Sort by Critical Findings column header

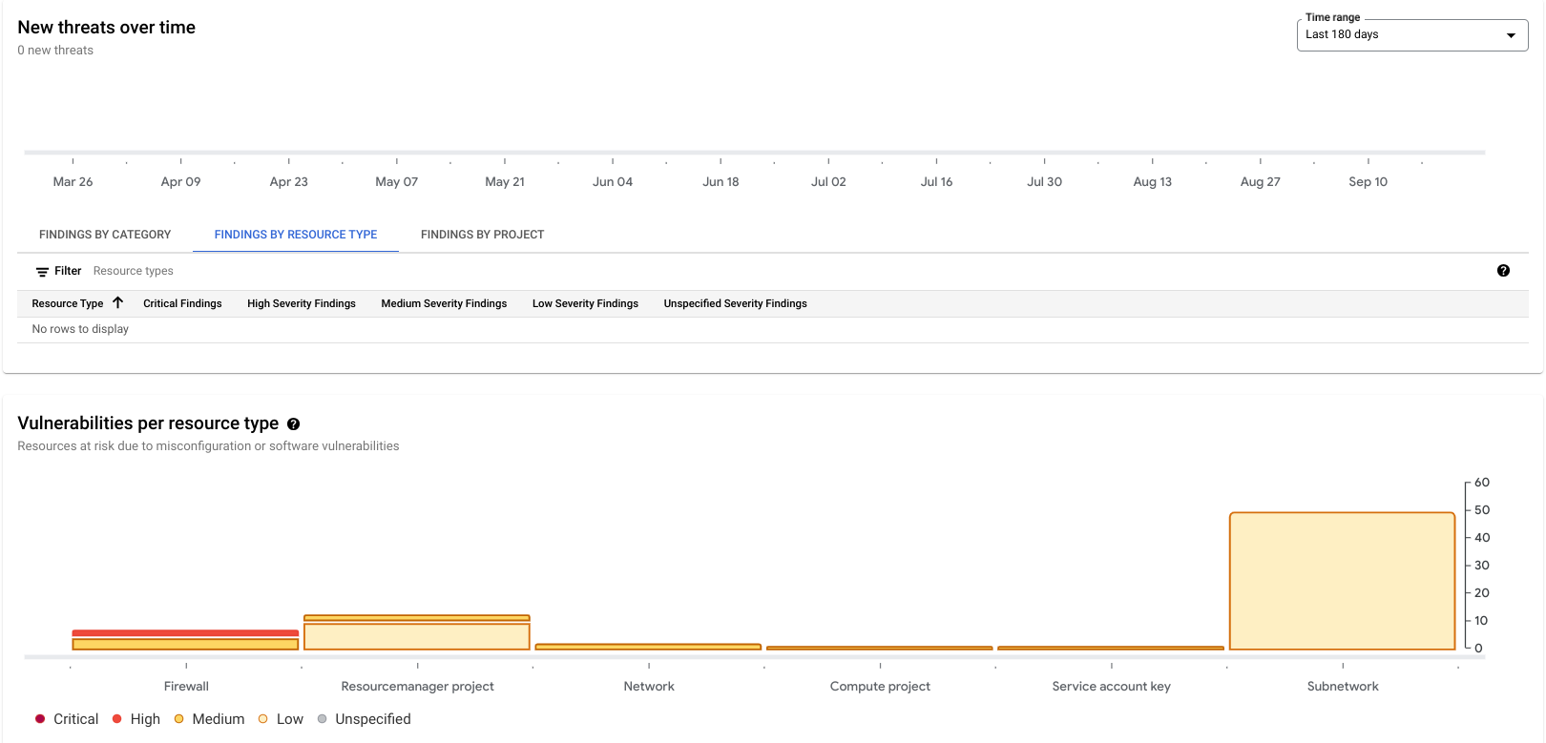(x=182, y=303)
